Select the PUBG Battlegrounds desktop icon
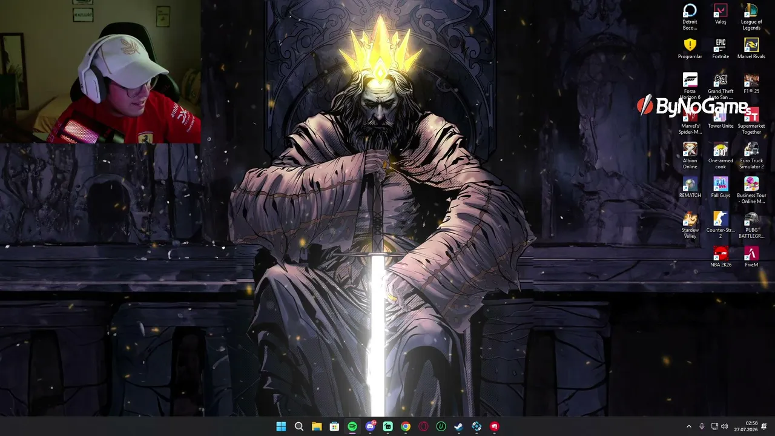This screenshot has width=775, height=436. pyautogui.click(x=751, y=225)
